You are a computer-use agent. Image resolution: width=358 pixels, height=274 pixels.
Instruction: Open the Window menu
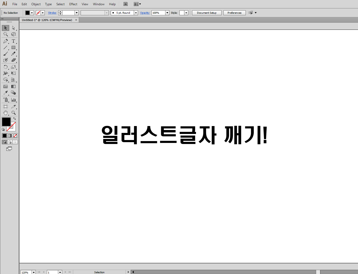point(99,4)
